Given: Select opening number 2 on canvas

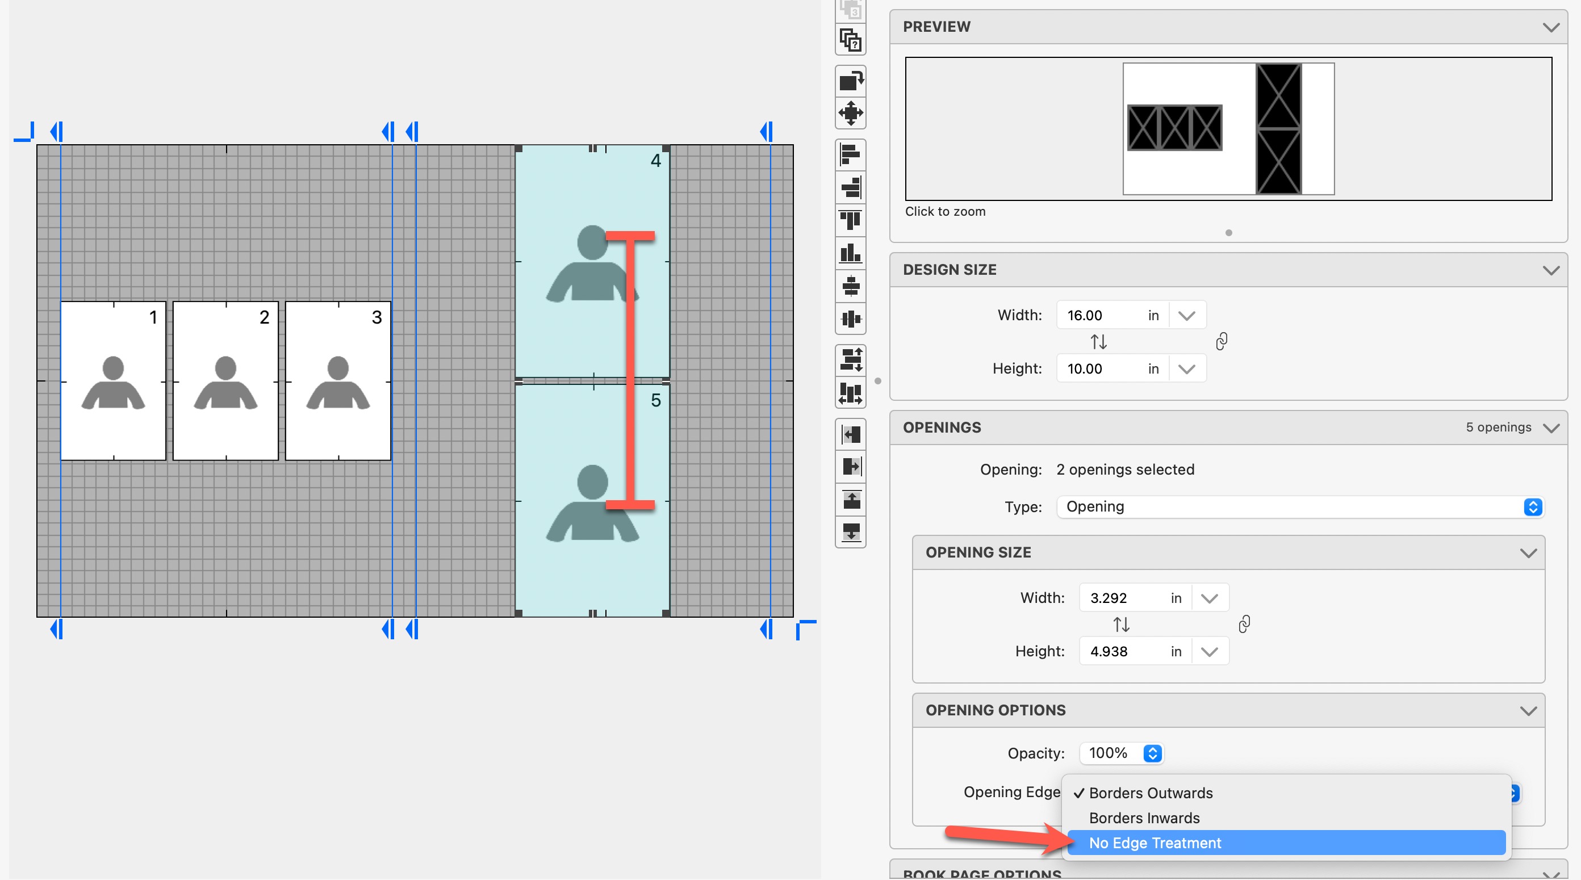Looking at the screenshot, I should pos(225,380).
